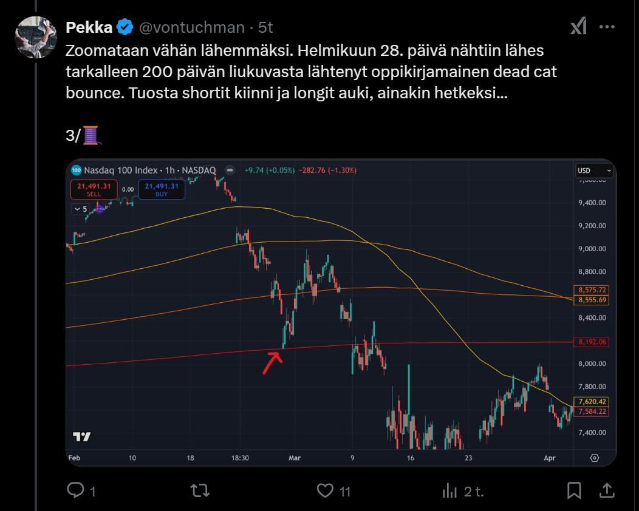Click the TradingView logo on the chart
This screenshot has width=639, height=511.
(x=81, y=437)
